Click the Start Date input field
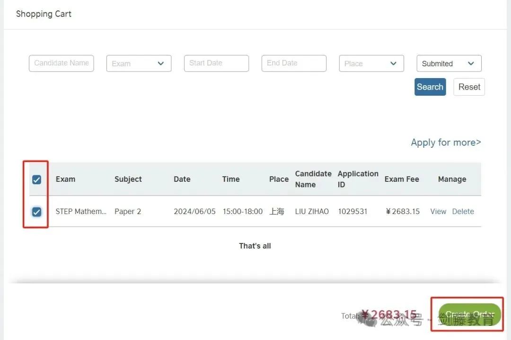Image resolution: width=511 pixels, height=340 pixels. pos(216,63)
